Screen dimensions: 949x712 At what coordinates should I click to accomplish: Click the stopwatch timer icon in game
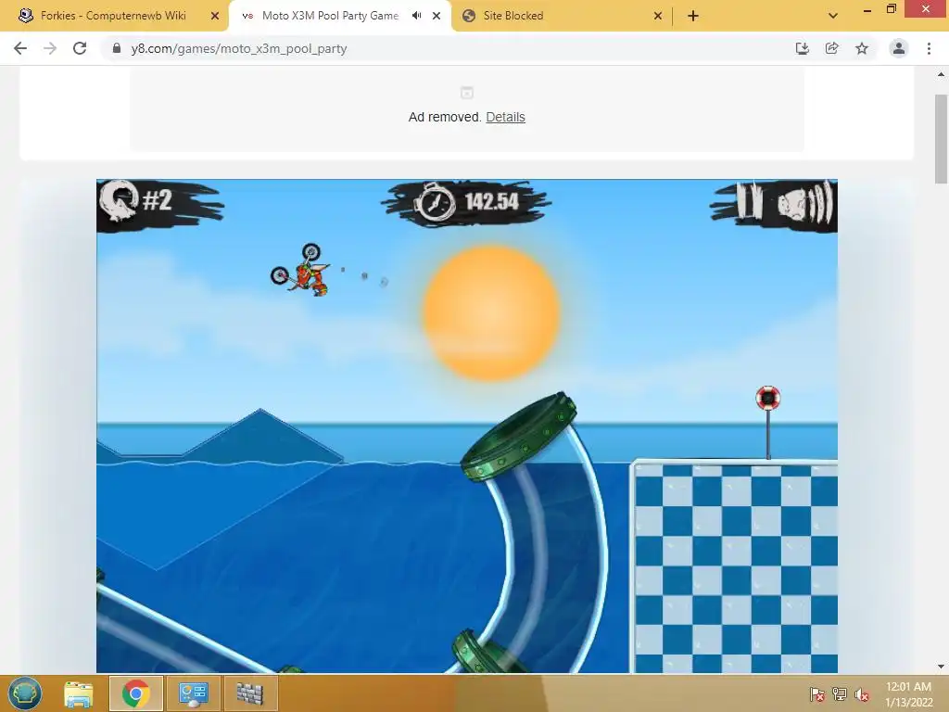435,201
